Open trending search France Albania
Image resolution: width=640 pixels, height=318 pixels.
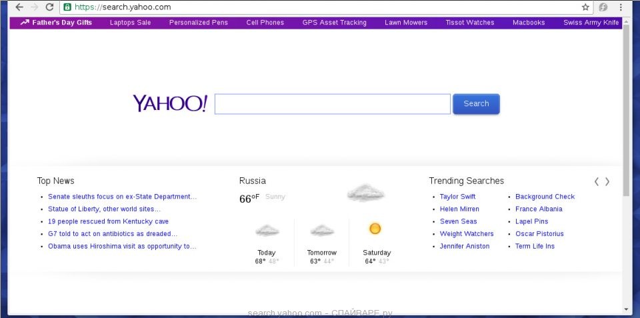(539, 209)
